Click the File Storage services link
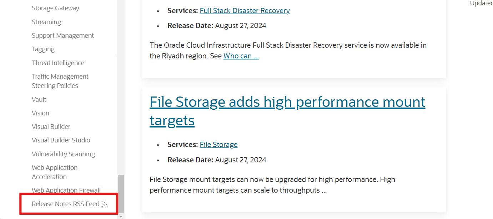Image resolution: width=493 pixels, height=219 pixels. (x=218, y=145)
